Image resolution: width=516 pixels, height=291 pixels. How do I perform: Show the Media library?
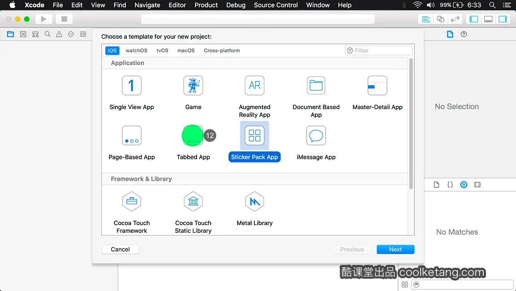point(477,185)
